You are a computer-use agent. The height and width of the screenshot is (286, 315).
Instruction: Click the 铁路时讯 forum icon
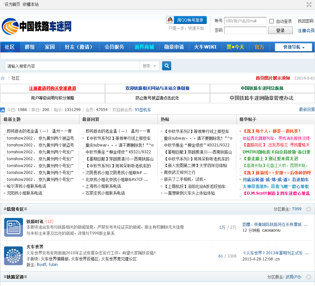pyautogui.click(x=13, y=227)
